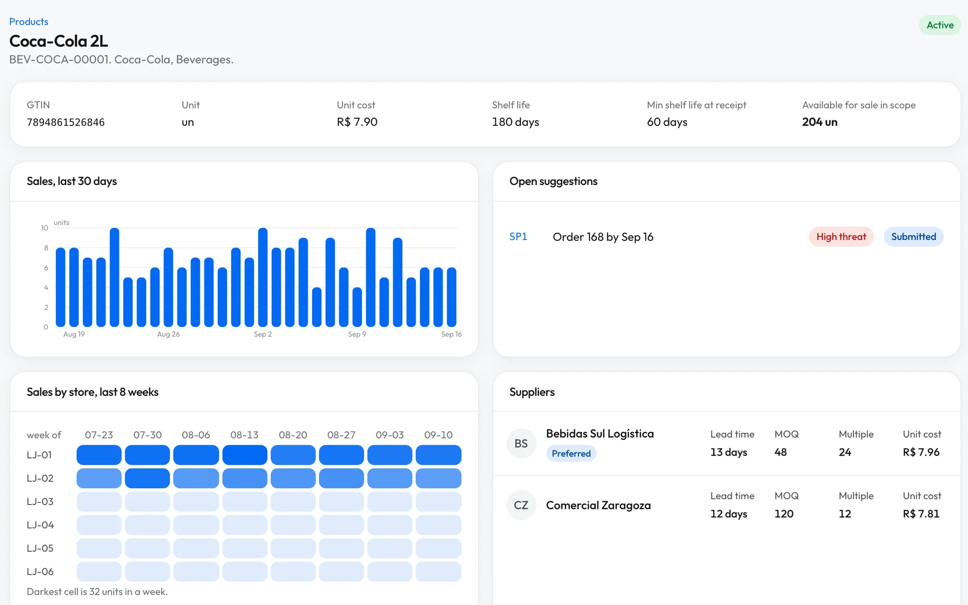Screen dimensions: 968x605
Task: Click the 180 days shelf life value
Action: coord(515,122)
